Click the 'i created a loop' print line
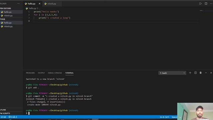213x120 pixels. click(55, 18)
